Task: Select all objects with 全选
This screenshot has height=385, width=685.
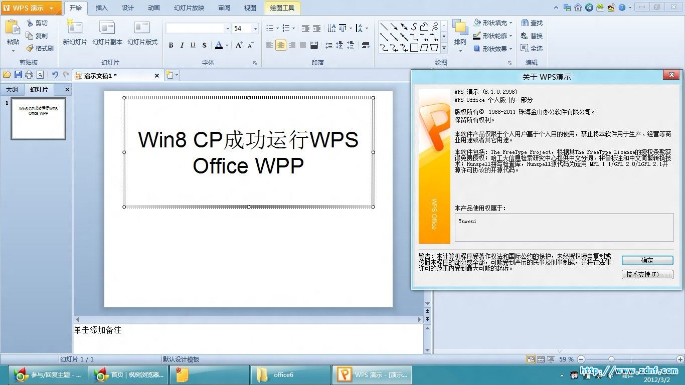Action: coord(532,49)
